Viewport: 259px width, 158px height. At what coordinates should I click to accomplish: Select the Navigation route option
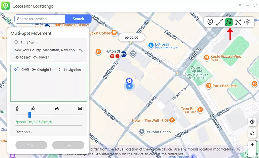[x=61, y=70]
